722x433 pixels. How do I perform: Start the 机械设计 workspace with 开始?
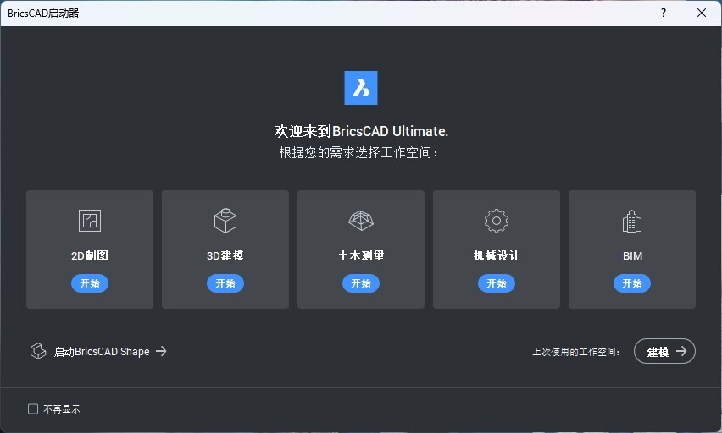tap(497, 283)
